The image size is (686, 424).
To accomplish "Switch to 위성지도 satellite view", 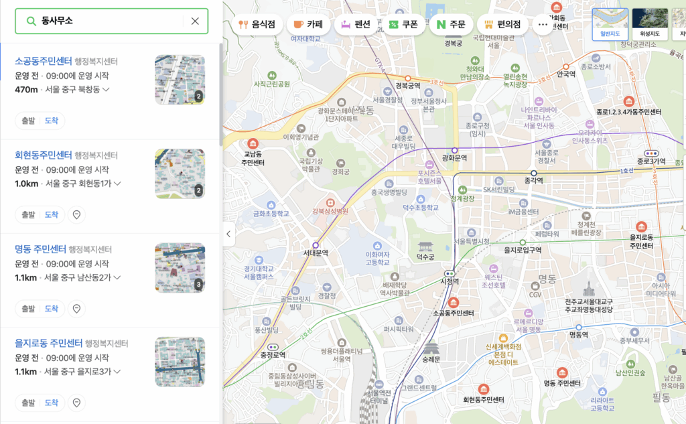I will [650, 25].
